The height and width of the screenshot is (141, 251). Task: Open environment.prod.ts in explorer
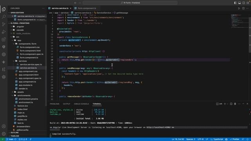click(x=28, y=99)
